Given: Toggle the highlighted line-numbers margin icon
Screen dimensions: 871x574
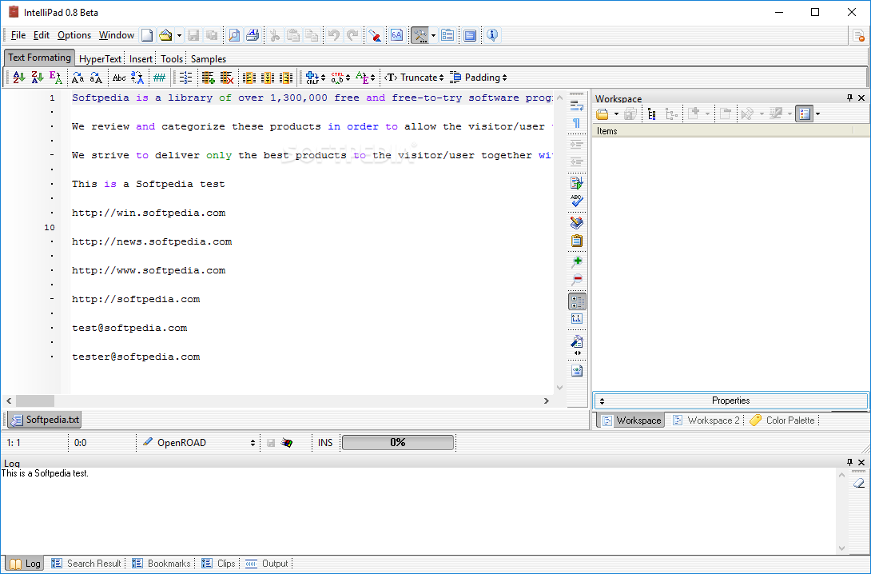Looking at the screenshot, I should [577, 301].
